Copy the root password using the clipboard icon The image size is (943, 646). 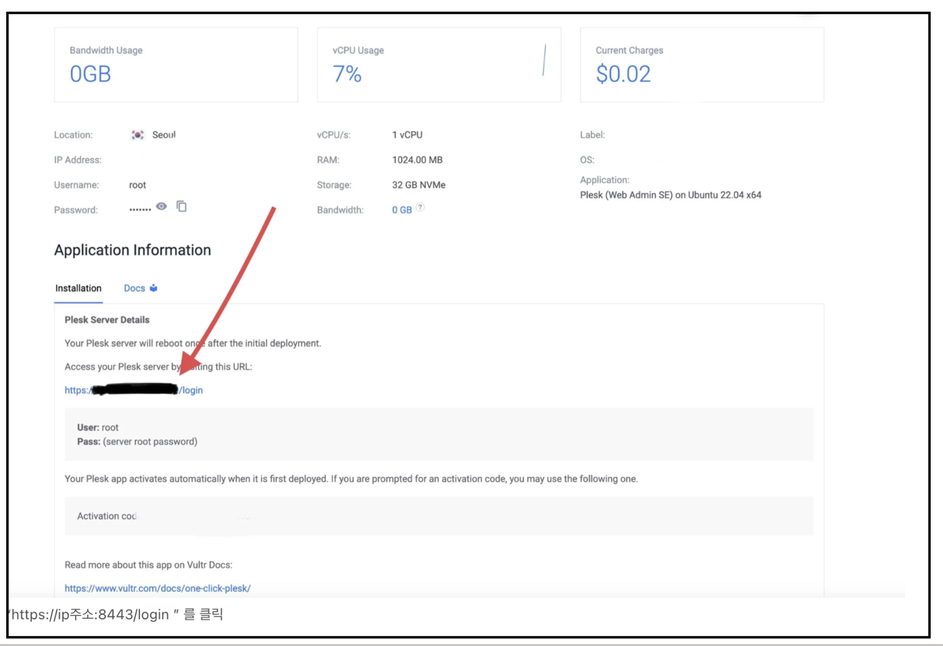tap(181, 206)
